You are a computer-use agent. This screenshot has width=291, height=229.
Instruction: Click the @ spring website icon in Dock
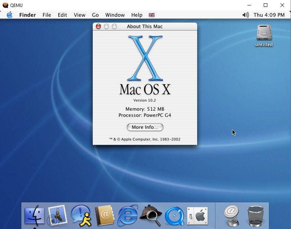pyautogui.click(x=231, y=216)
